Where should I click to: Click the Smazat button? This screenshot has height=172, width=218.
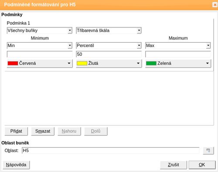pos(43,131)
